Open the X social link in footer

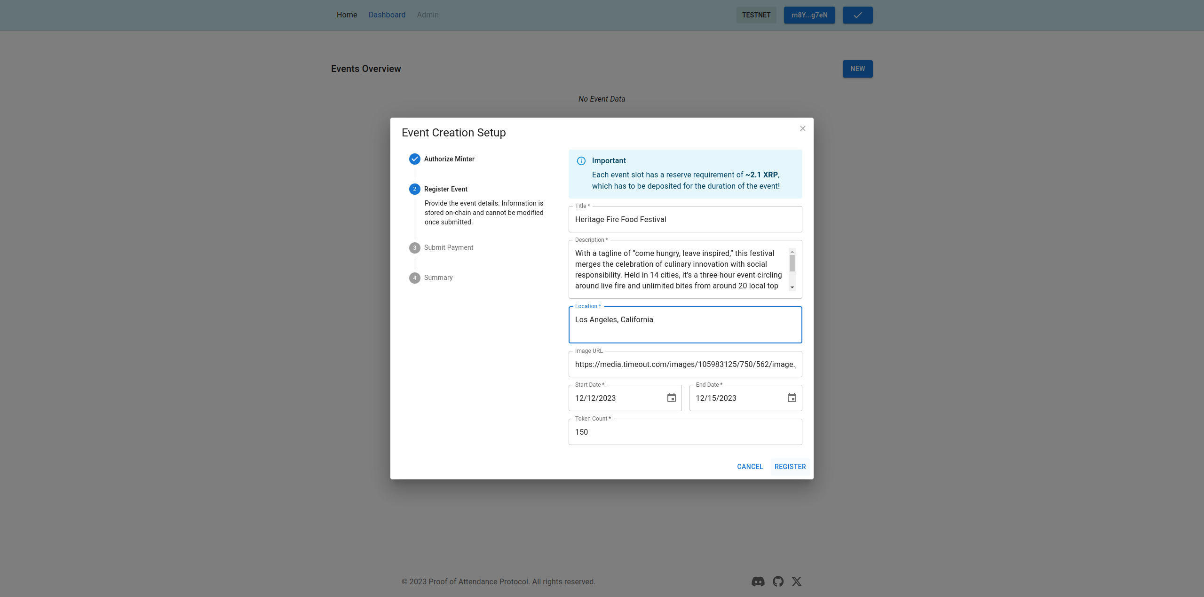(797, 581)
